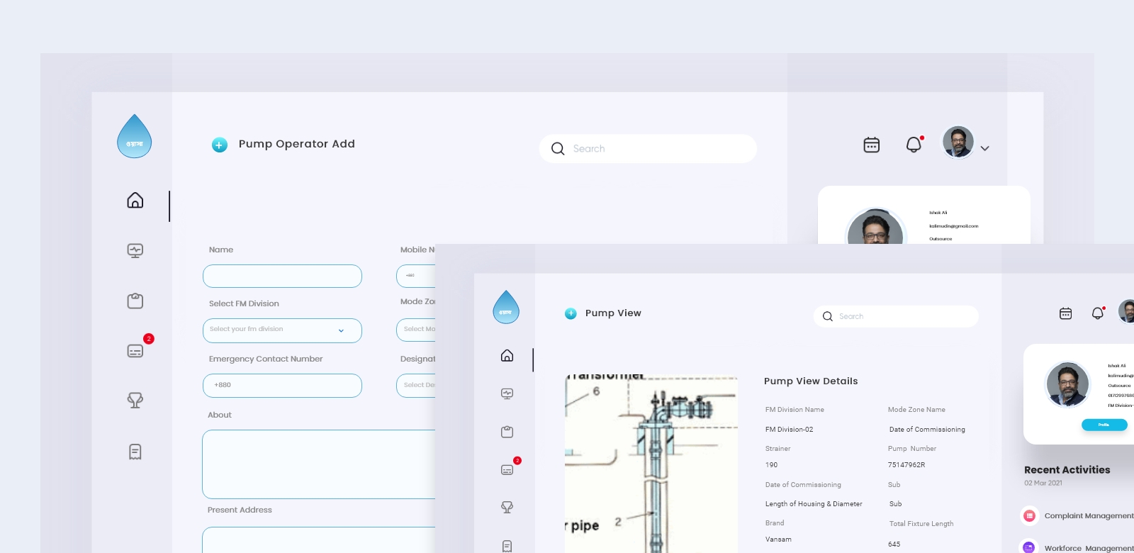Click the FM Division-02 value

[789, 430]
